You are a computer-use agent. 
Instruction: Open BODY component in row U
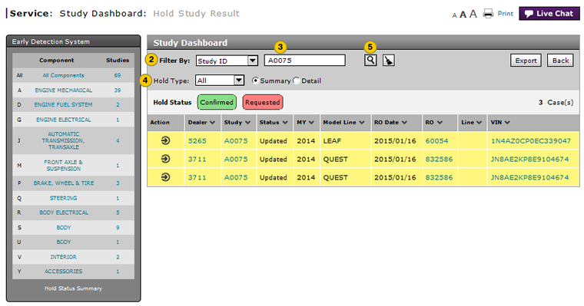pos(63,242)
